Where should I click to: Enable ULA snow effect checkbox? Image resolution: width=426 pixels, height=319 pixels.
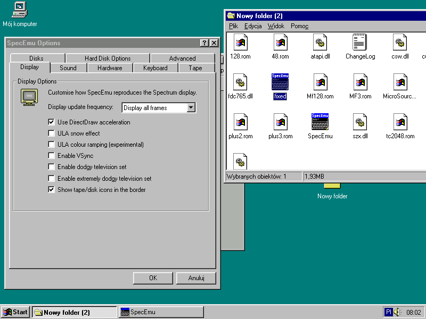click(51, 133)
